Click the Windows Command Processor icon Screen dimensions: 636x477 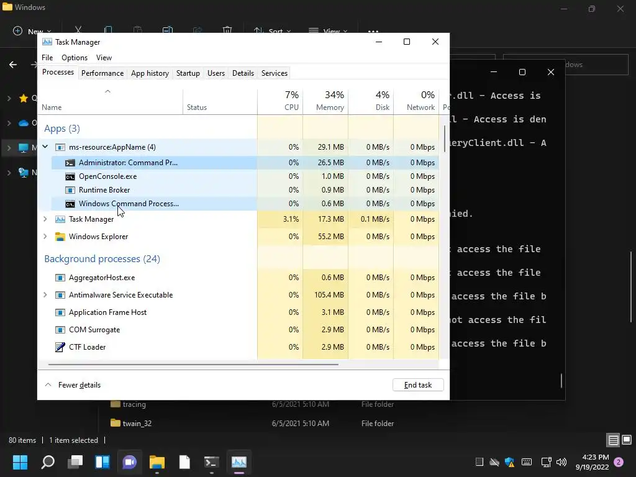coord(70,204)
